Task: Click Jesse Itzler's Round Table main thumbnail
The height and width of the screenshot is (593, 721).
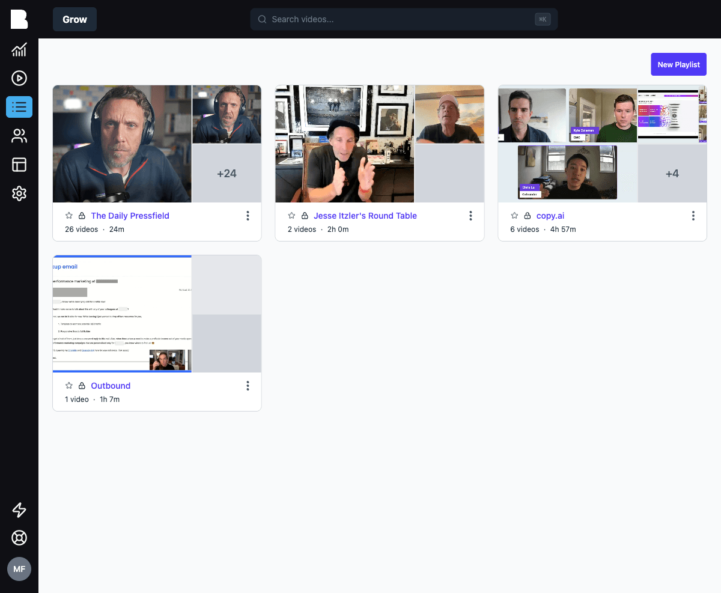Action: pyautogui.click(x=345, y=144)
